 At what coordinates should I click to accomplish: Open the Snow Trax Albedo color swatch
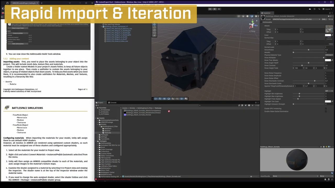[328, 60]
